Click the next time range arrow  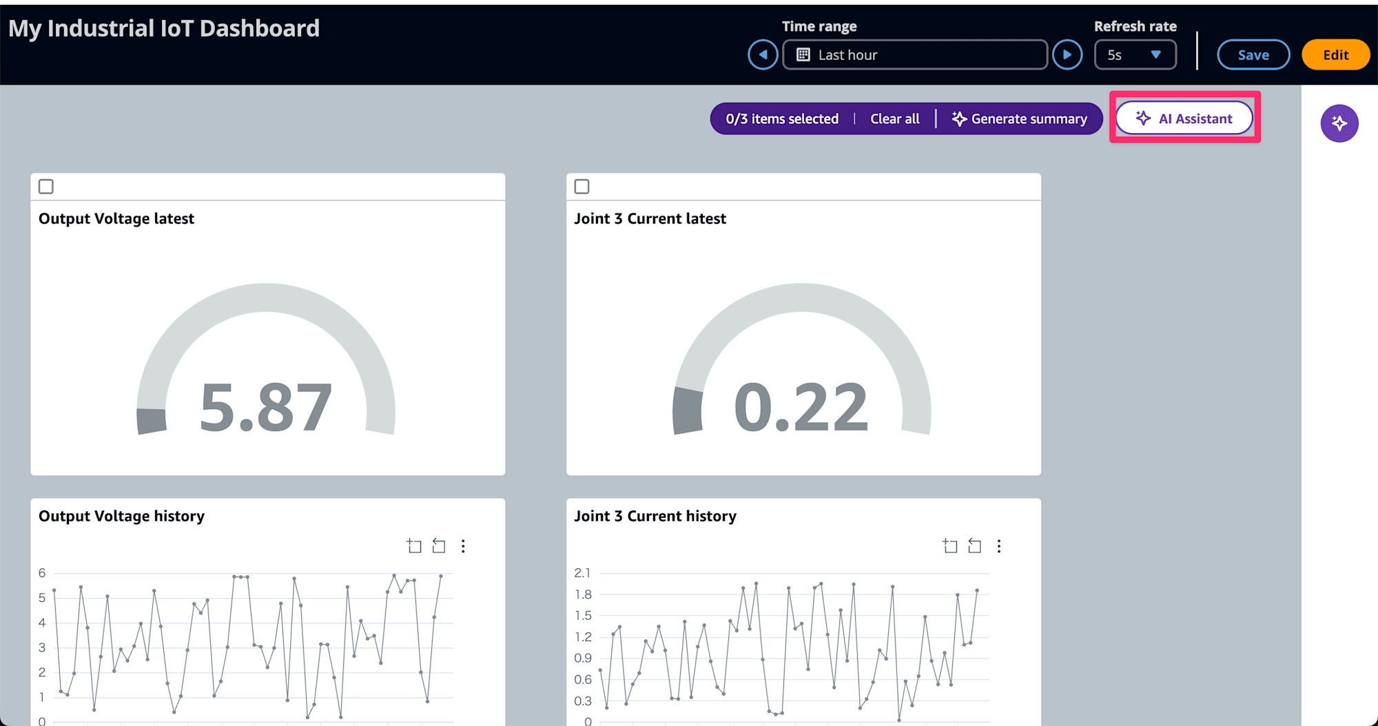[1067, 55]
